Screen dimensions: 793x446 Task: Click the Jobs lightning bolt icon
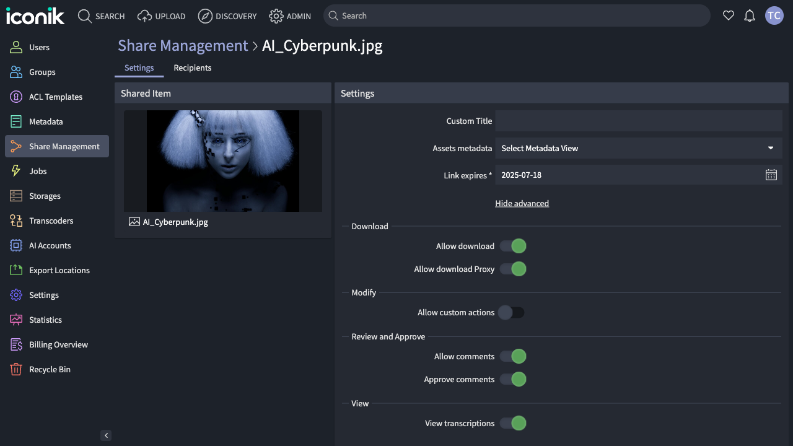[16, 171]
